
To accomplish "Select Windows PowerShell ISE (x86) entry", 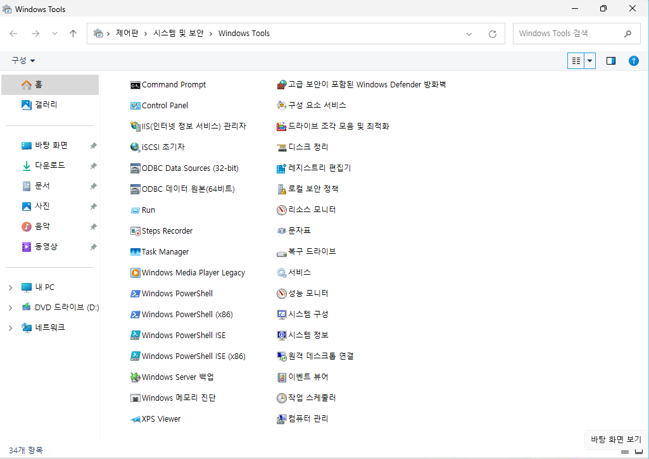I will [x=188, y=356].
